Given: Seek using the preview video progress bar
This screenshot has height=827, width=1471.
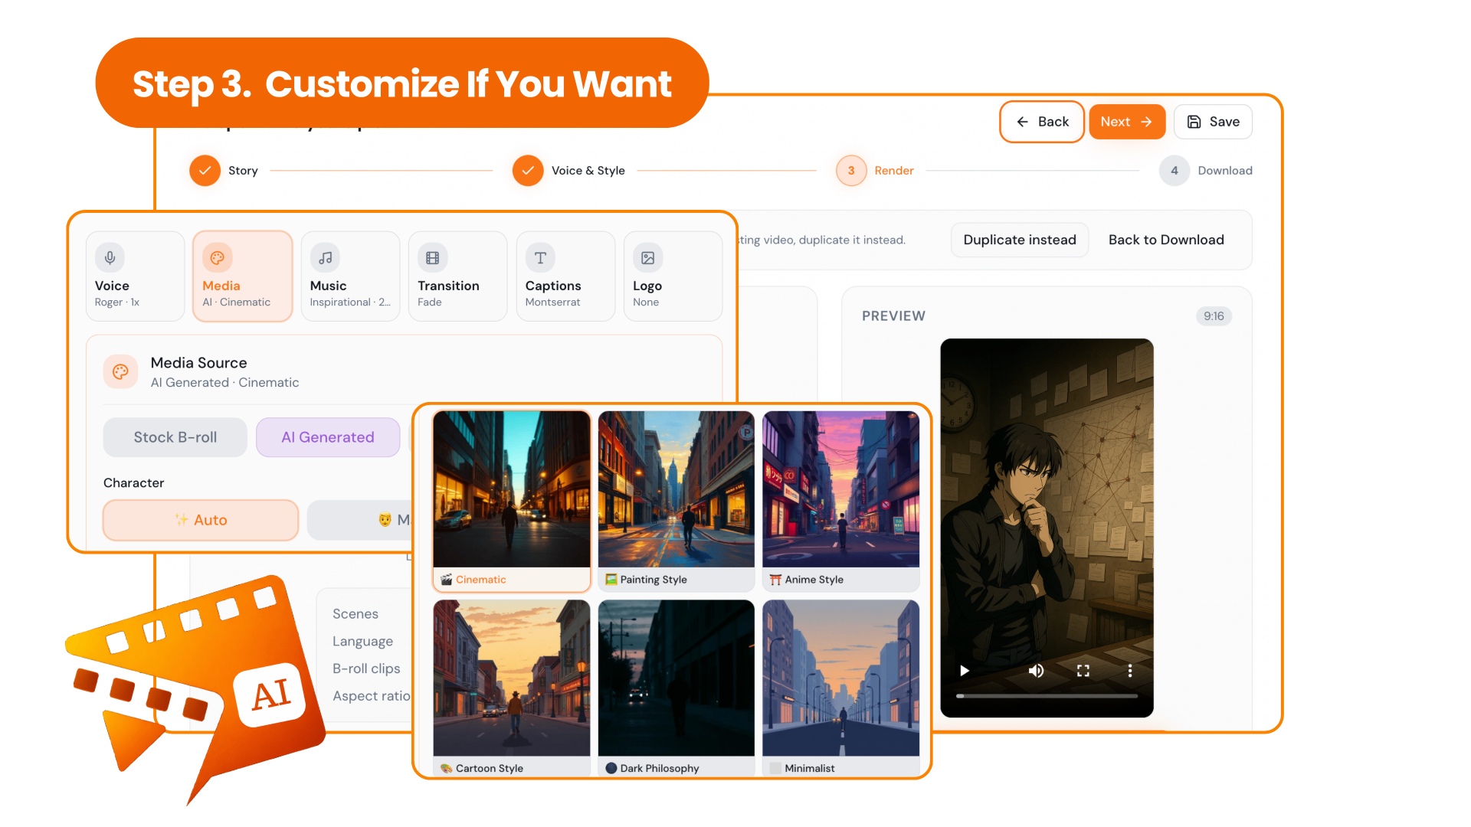Looking at the screenshot, I should (x=1047, y=696).
